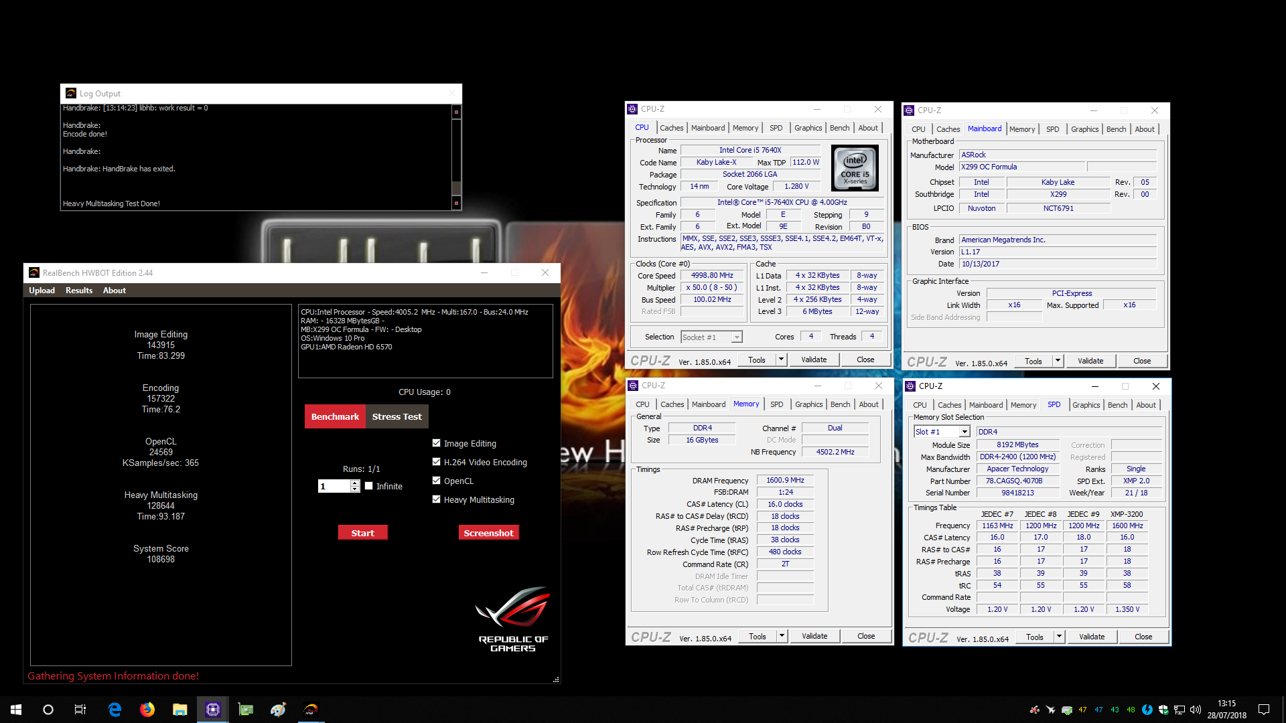
Task: Click the Core Speed value 4998.80 MHz
Action: (712, 275)
